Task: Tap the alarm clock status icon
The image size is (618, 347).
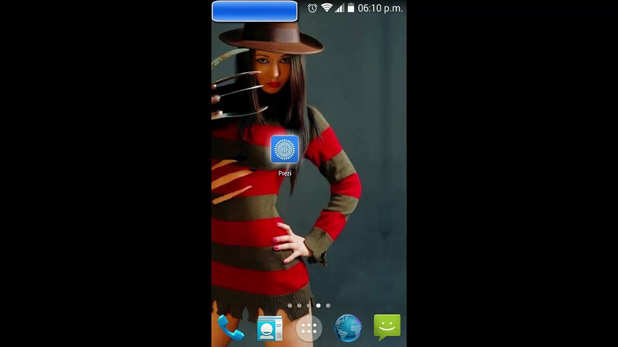Action: click(x=312, y=8)
